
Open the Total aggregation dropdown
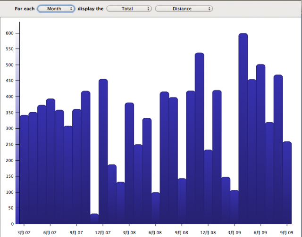click(129, 8)
